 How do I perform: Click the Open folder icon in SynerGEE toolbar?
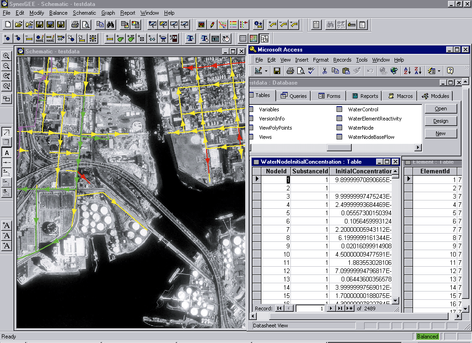tap(18, 25)
